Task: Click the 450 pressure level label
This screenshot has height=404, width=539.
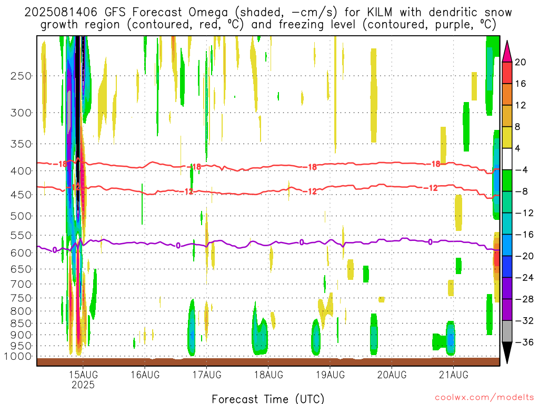Action: click(21, 195)
